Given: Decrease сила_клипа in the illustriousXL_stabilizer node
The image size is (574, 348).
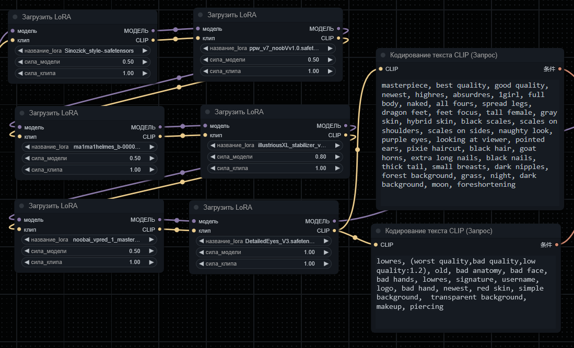Looking at the screenshot, I should [213, 169].
